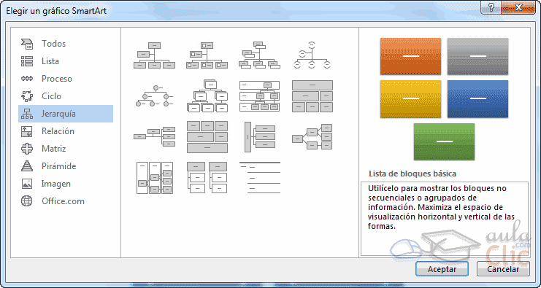Screen dimensions: 541x288
Task: Choose the table hierarchy layout
Action: 312,96
